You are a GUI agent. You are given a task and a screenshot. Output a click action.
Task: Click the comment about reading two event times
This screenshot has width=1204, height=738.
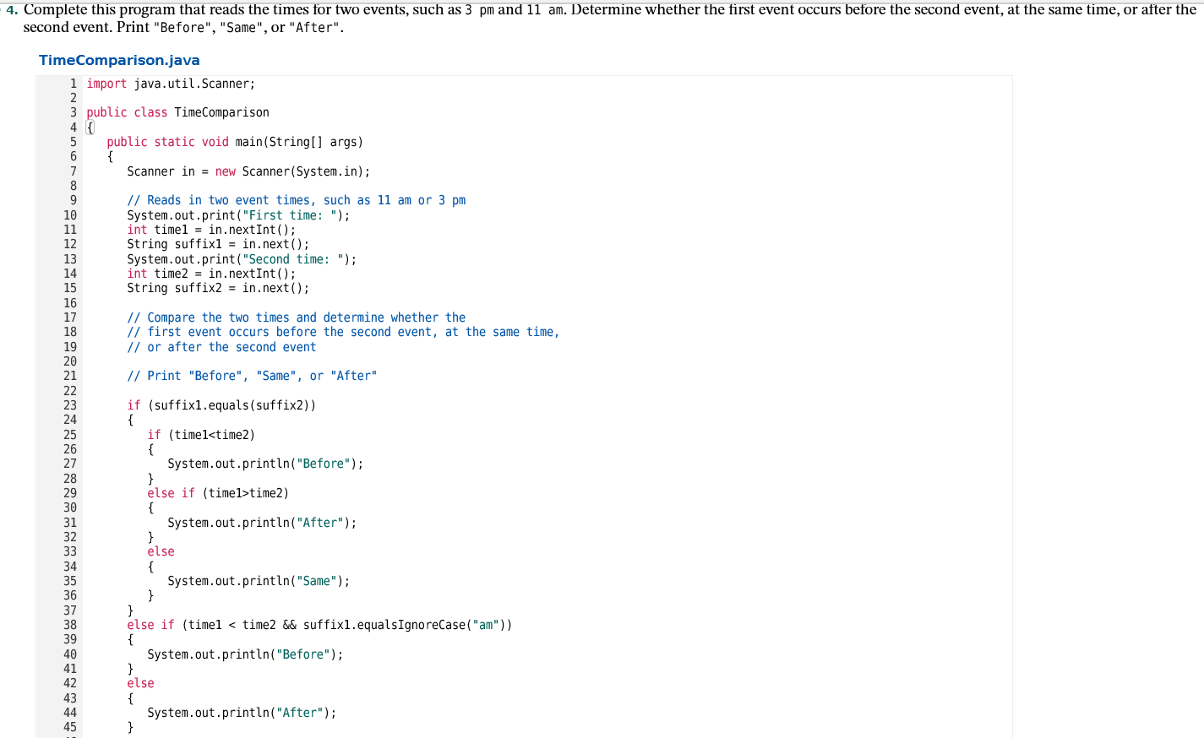(296, 200)
